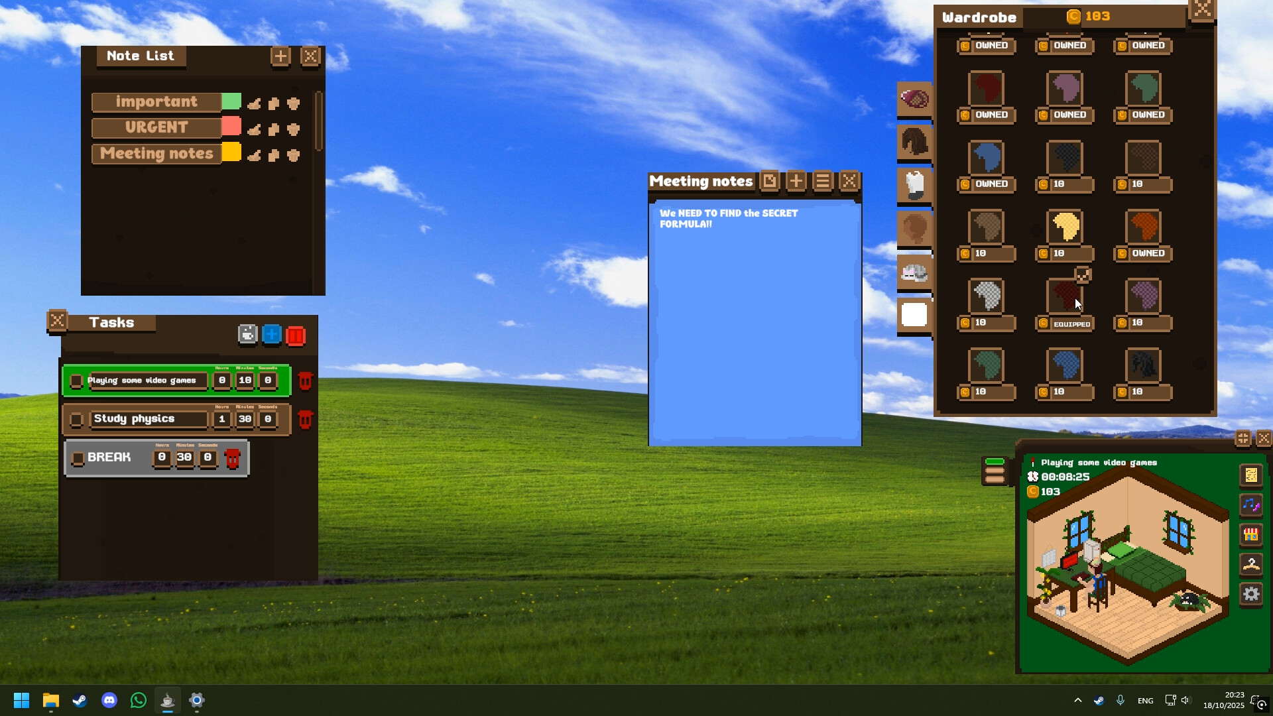
Task: Click the dice icon in the Tasks panel
Action: (247, 335)
